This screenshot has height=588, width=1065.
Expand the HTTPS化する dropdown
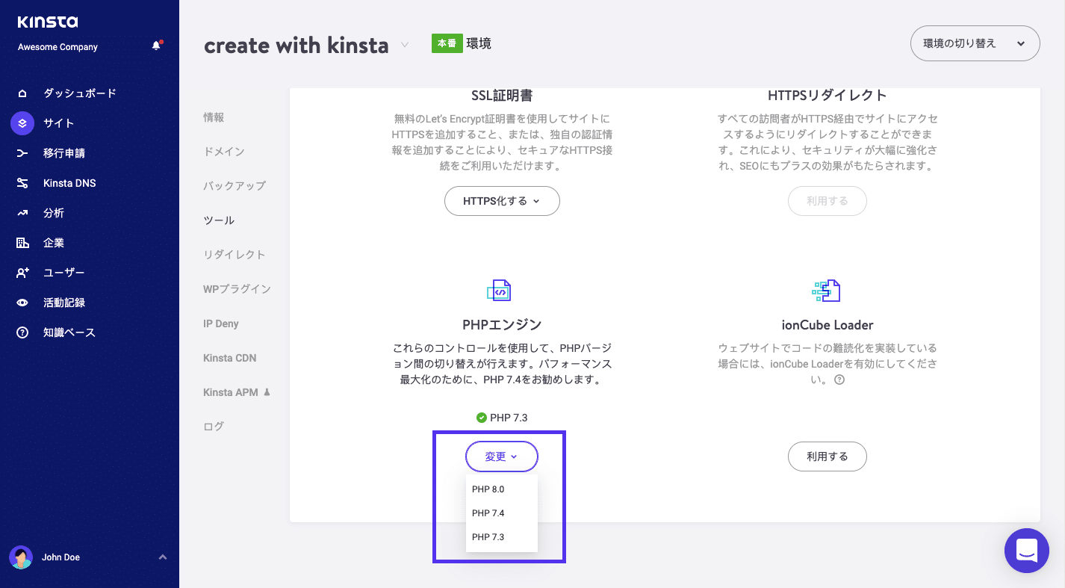coord(502,200)
